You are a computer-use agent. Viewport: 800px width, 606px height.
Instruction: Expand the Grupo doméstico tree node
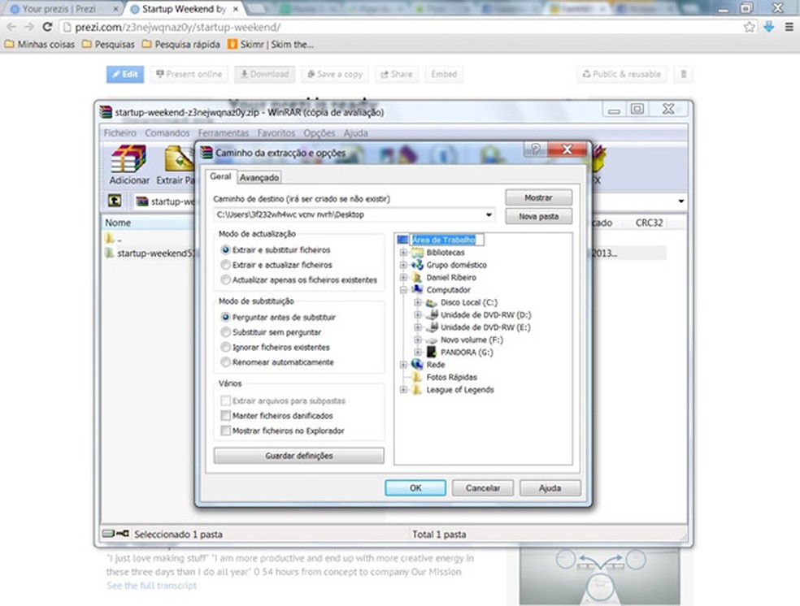403,265
